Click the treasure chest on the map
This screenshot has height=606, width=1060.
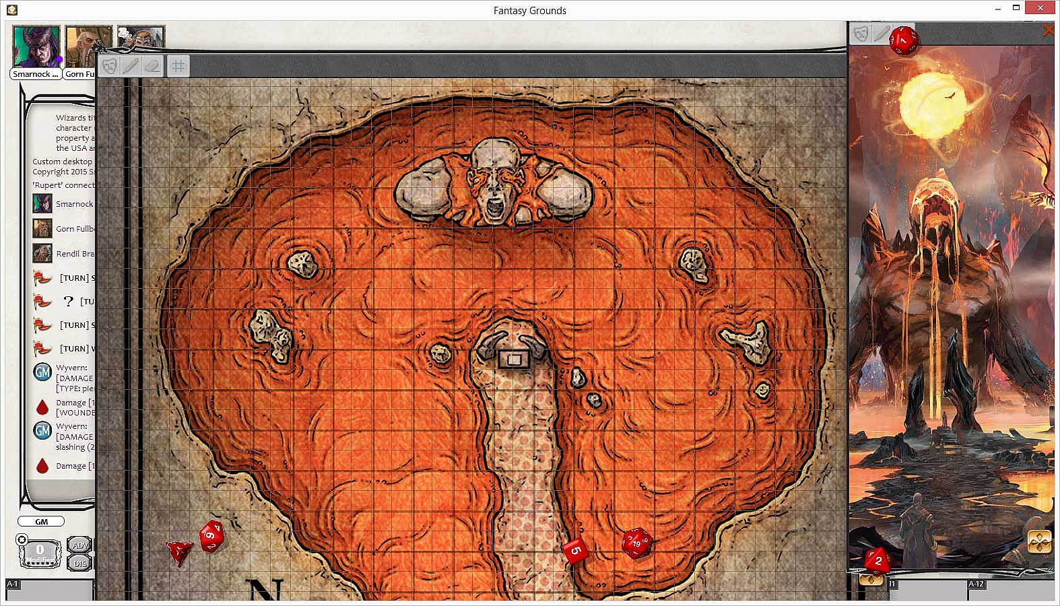[513, 360]
